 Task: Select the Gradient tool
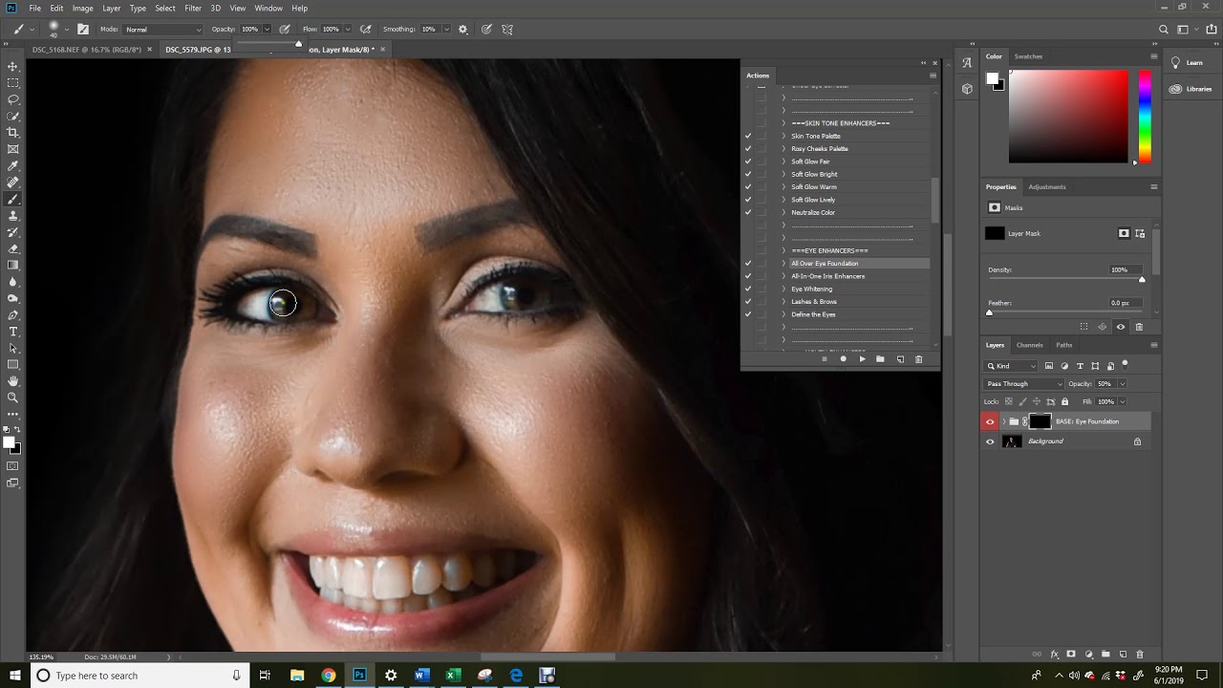pyautogui.click(x=13, y=265)
